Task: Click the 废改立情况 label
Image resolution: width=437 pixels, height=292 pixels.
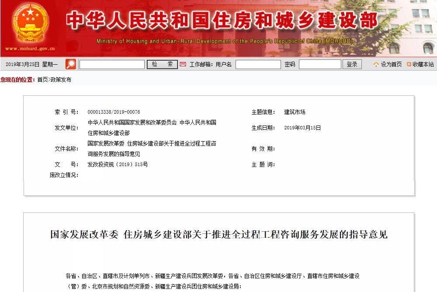Action: [x=64, y=175]
